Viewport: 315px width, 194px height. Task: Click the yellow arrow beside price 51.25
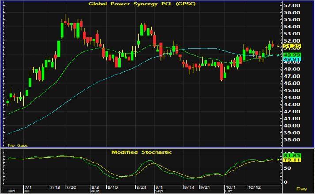[x=278, y=47]
